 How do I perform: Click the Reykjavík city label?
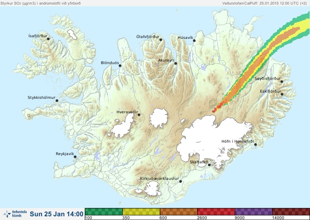tap(65, 154)
